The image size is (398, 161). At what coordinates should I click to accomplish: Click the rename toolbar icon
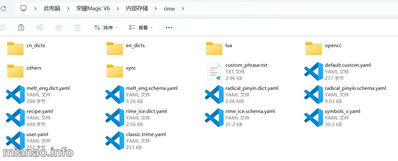(x=40, y=27)
